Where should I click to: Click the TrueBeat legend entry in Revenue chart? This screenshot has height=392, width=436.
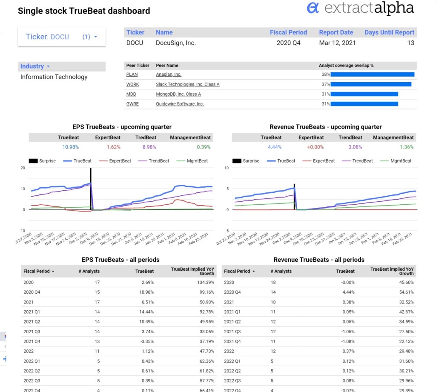coord(281,161)
